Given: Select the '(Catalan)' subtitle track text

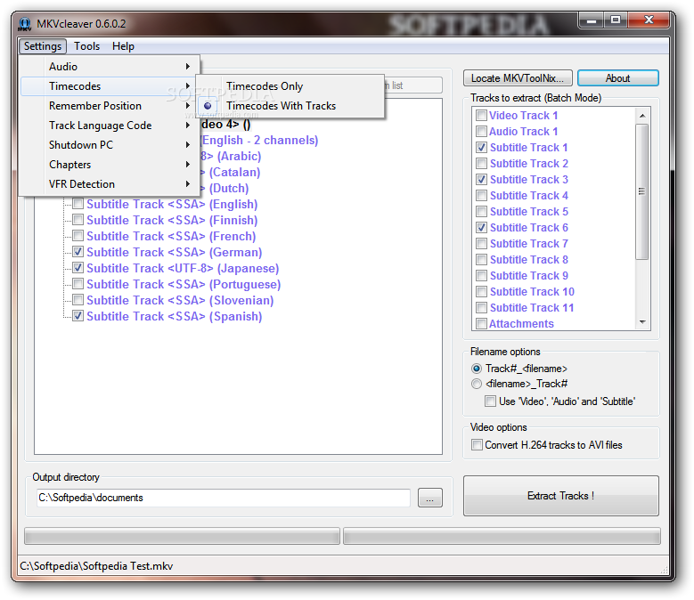Looking at the screenshot, I should [234, 173].
